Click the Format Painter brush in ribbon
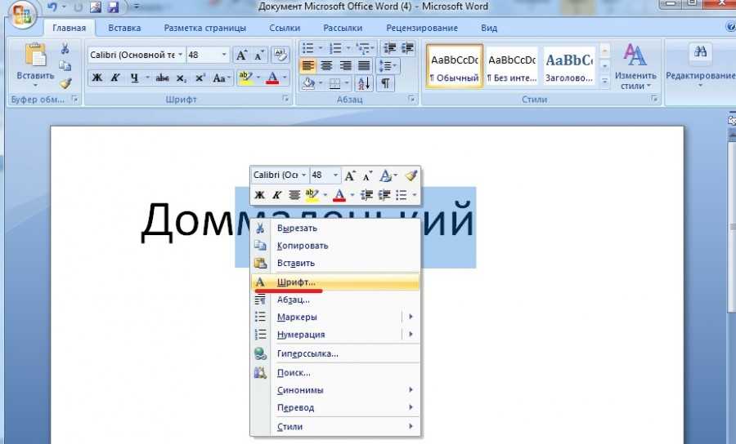Viewport: 736px width, 444px height. tap(65, 82)
